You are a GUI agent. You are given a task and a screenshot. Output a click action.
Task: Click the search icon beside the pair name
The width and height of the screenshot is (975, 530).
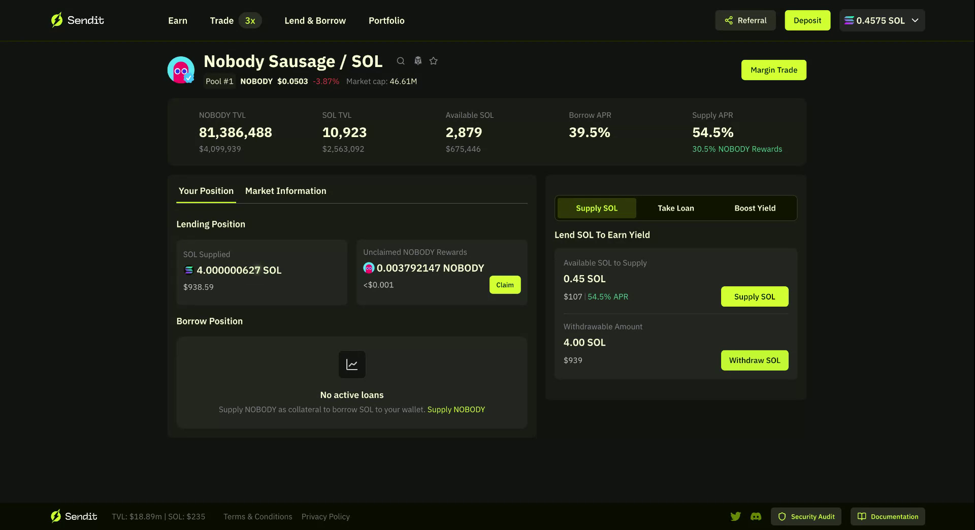401,60
